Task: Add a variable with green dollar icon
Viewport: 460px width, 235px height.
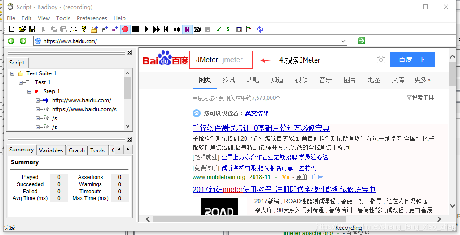Action: pos(228,29)
